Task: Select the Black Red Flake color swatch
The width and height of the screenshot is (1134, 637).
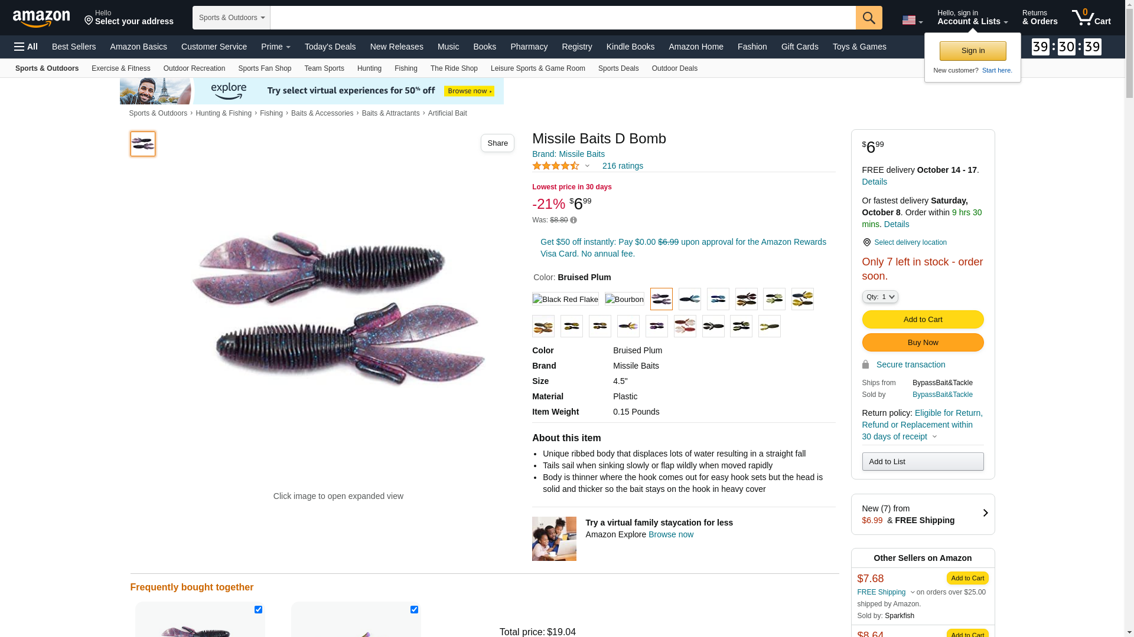Action: coord(565,299)
